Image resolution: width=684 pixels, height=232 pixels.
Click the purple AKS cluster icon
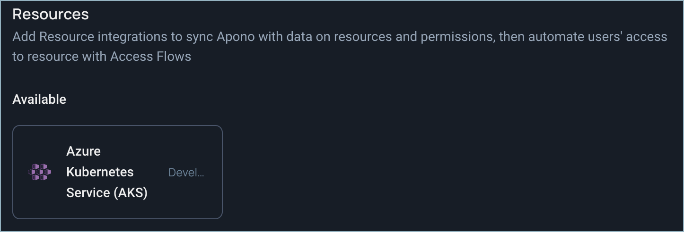(40, 172)
